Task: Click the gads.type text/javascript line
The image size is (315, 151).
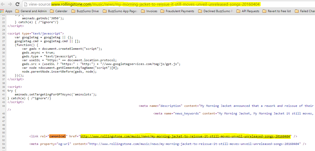Action: coord(49,56)
